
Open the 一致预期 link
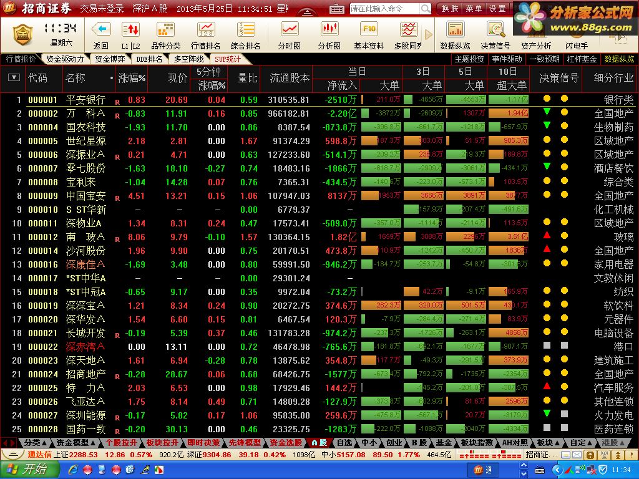click(x=544, y=59)
